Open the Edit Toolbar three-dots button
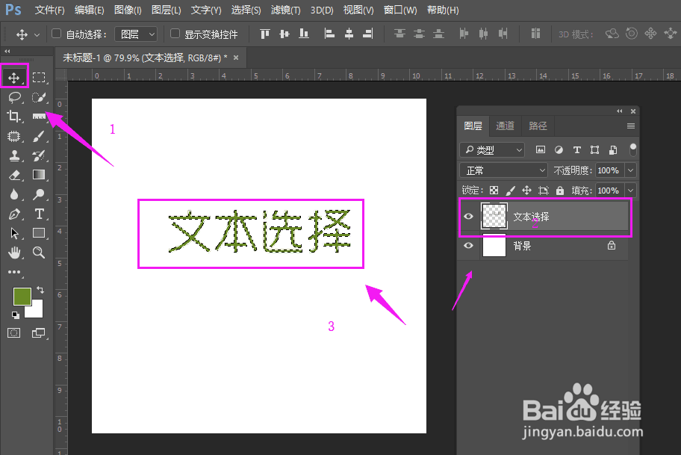The width and height of the screenshot is (681, 455). click(x=14, y=272)
